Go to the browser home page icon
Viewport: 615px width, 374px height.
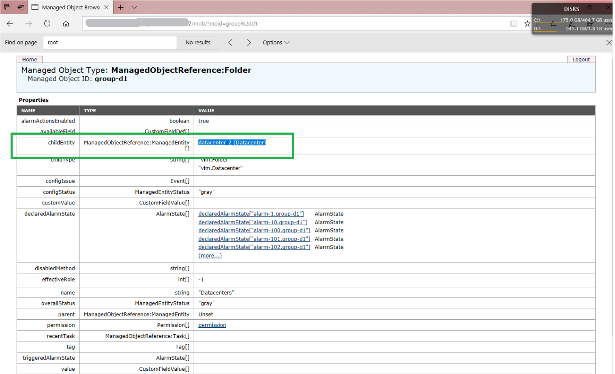66,24
